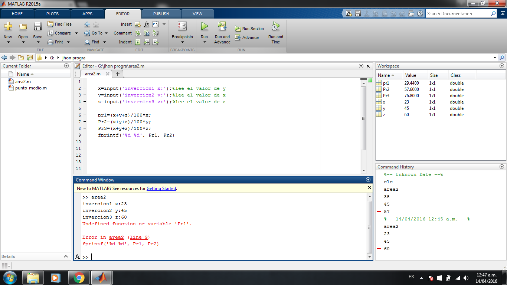Open the New dropdown arrow
This screenshot has width=507, height=285.
(8, 42)
